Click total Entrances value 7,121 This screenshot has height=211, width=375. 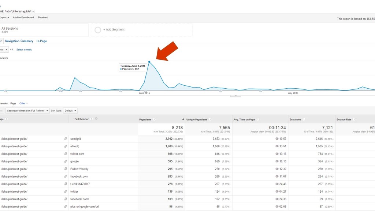pyautogui.click(x=327, y=128)
